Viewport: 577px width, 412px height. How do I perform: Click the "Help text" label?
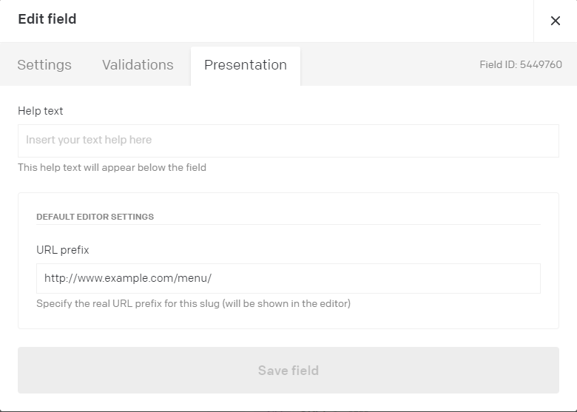click(x=41, y=111)
